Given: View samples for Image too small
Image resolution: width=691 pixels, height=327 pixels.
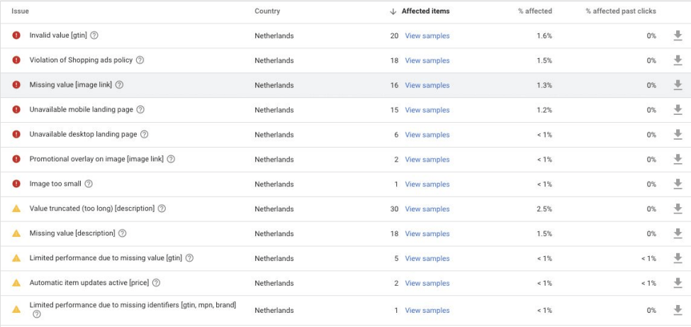Looking at the screenshot, I should pyautogui.click(x=427, y=184).
